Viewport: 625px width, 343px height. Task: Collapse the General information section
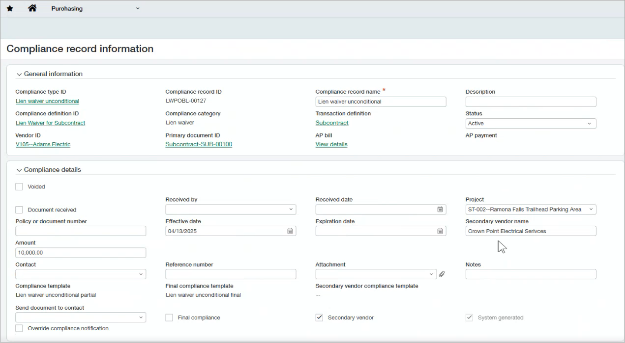(19, 74)
